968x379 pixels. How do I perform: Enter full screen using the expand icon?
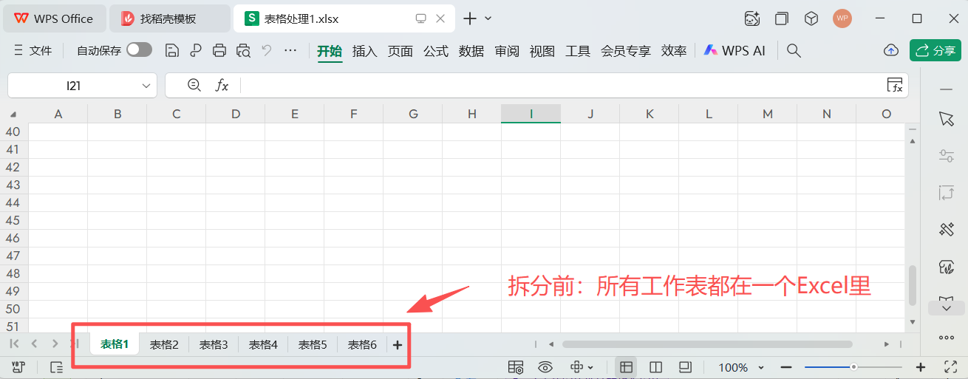(951, 367)
